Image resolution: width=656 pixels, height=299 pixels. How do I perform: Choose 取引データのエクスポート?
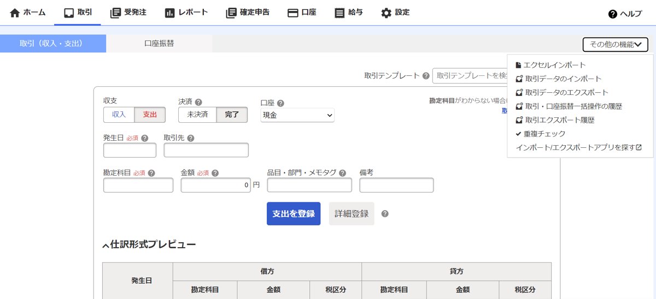pos(562,92)
